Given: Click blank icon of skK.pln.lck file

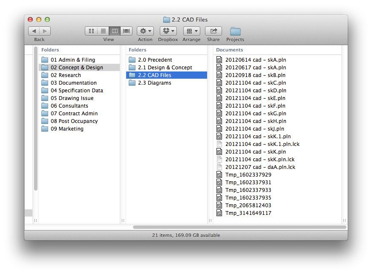Looking at the screenshot, I should [x=219, y=159].
